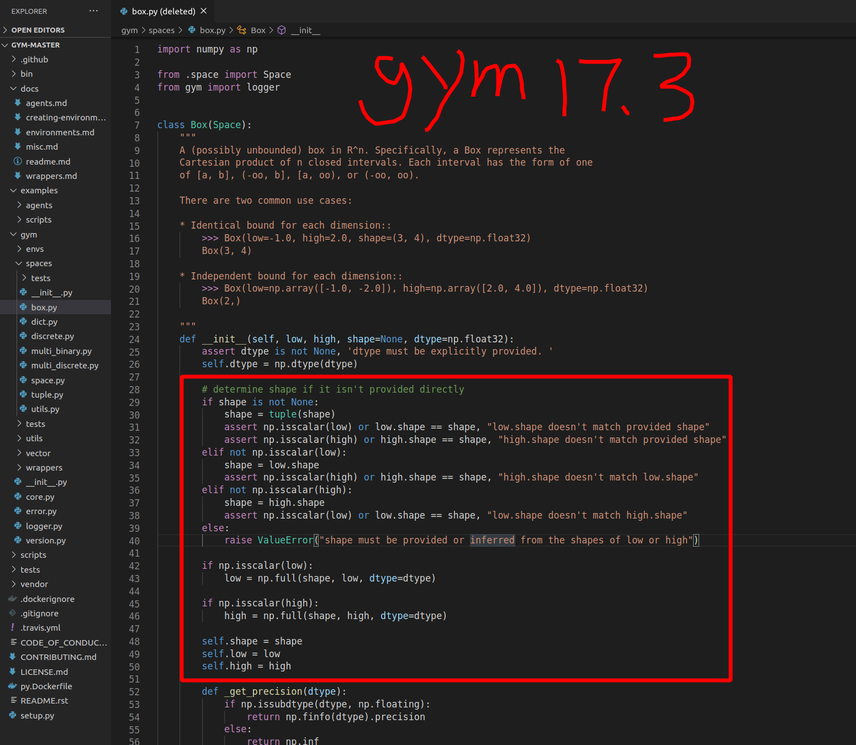Select the box.py (deleted) editor tab

[x=163, y=11]
